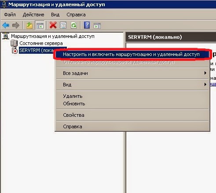Viewport: 216px width, 193px height.
Task: Click the title bar application icon
Action: coord(4,4)
